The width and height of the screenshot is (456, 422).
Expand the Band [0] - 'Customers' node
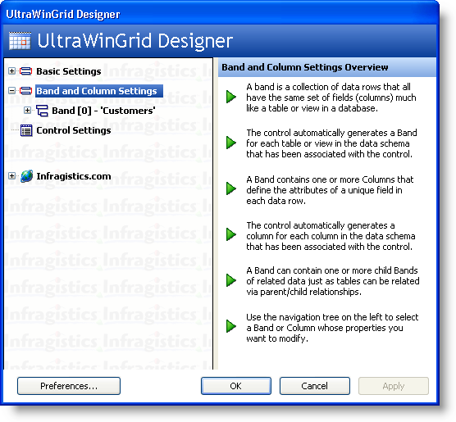click(x=27, y=111)
